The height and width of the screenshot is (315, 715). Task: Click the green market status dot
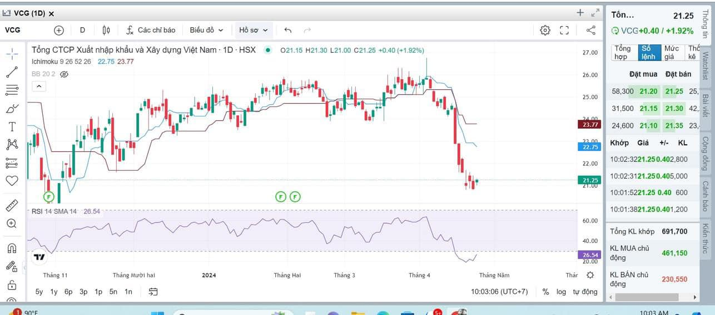(268, 50)
